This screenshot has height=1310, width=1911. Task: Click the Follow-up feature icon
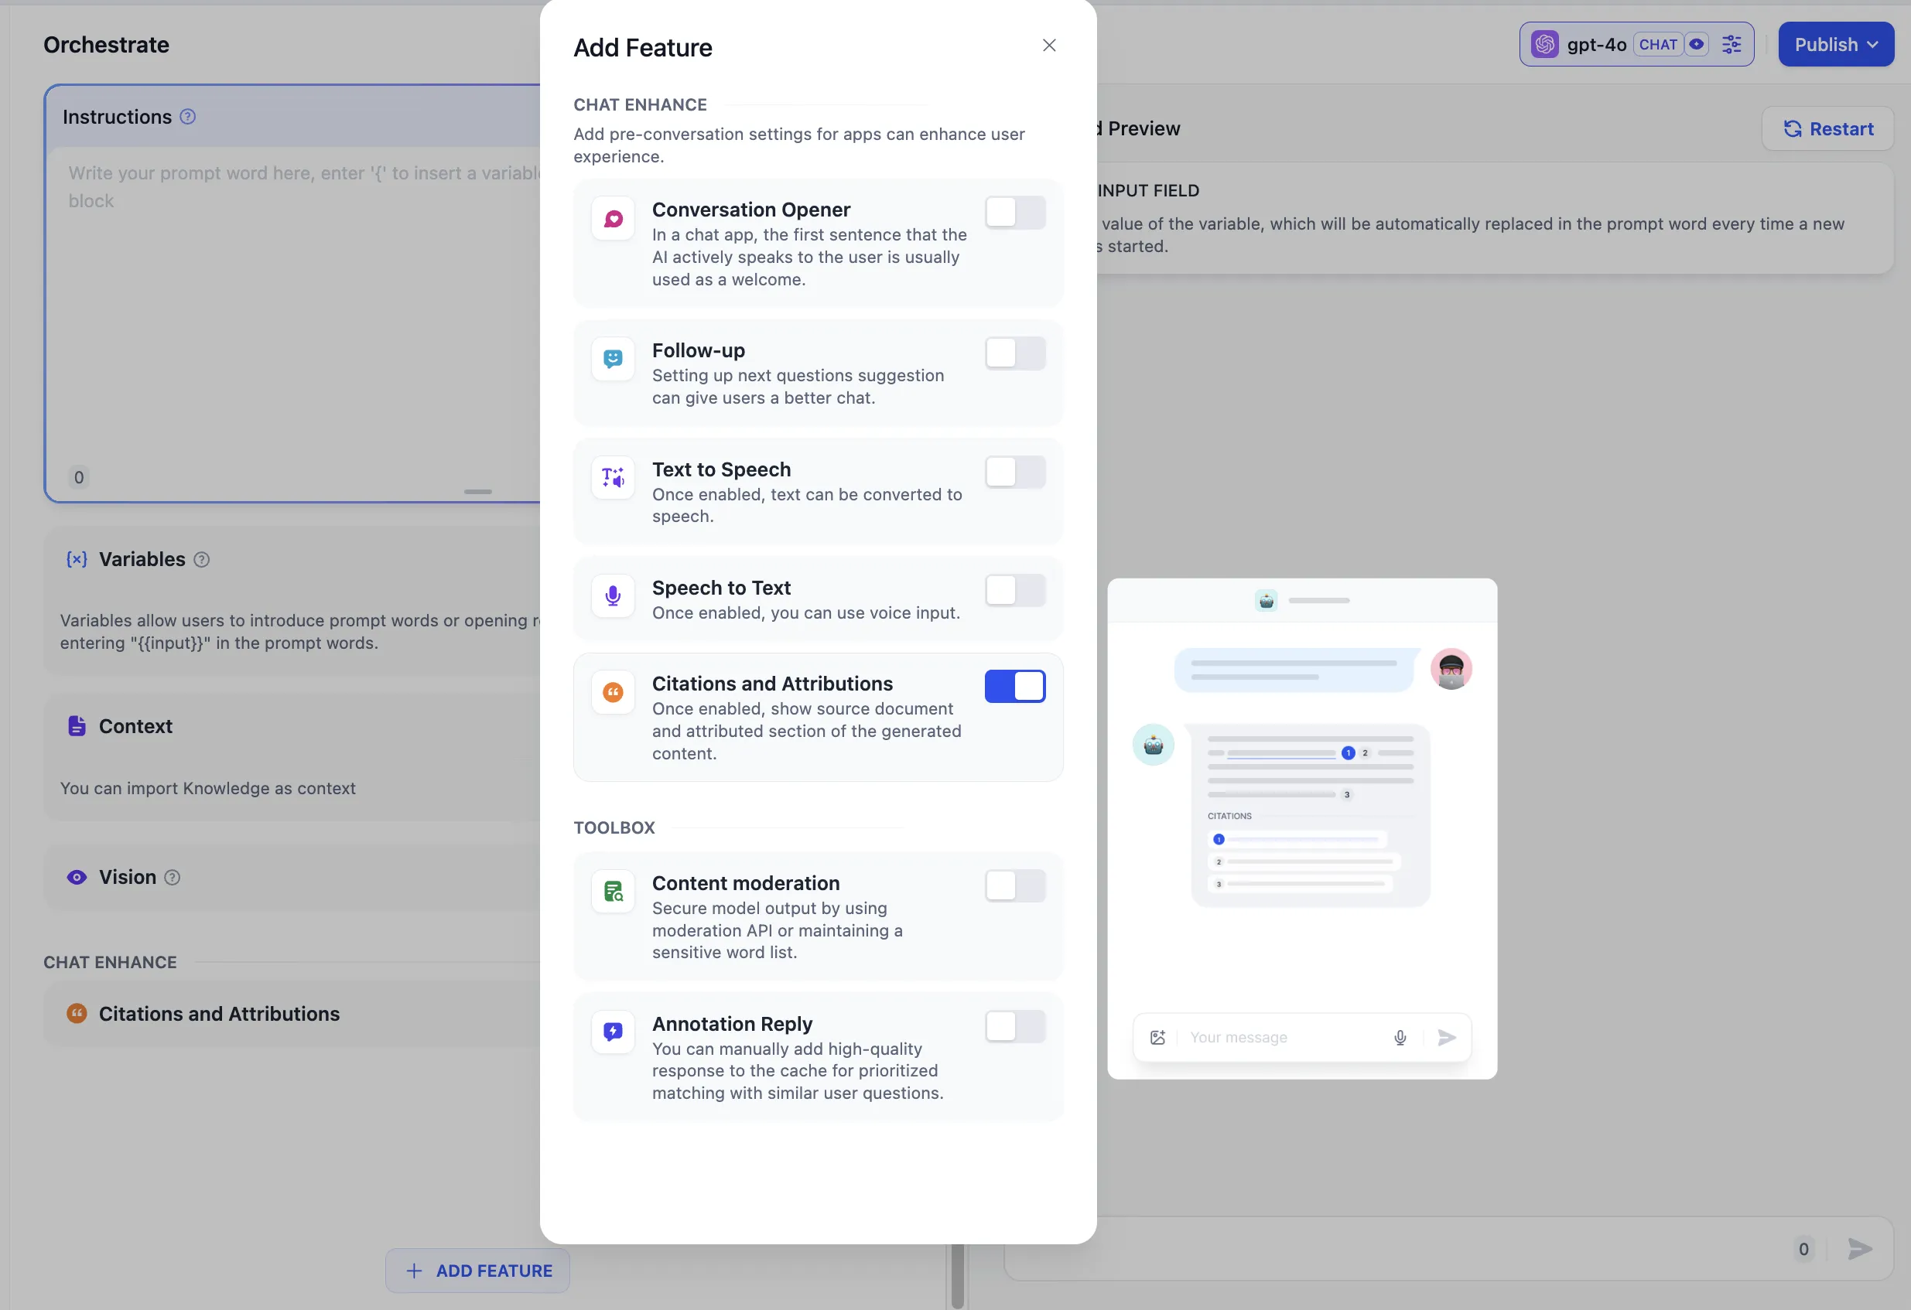pyautogui.click(x=613, y=359)
